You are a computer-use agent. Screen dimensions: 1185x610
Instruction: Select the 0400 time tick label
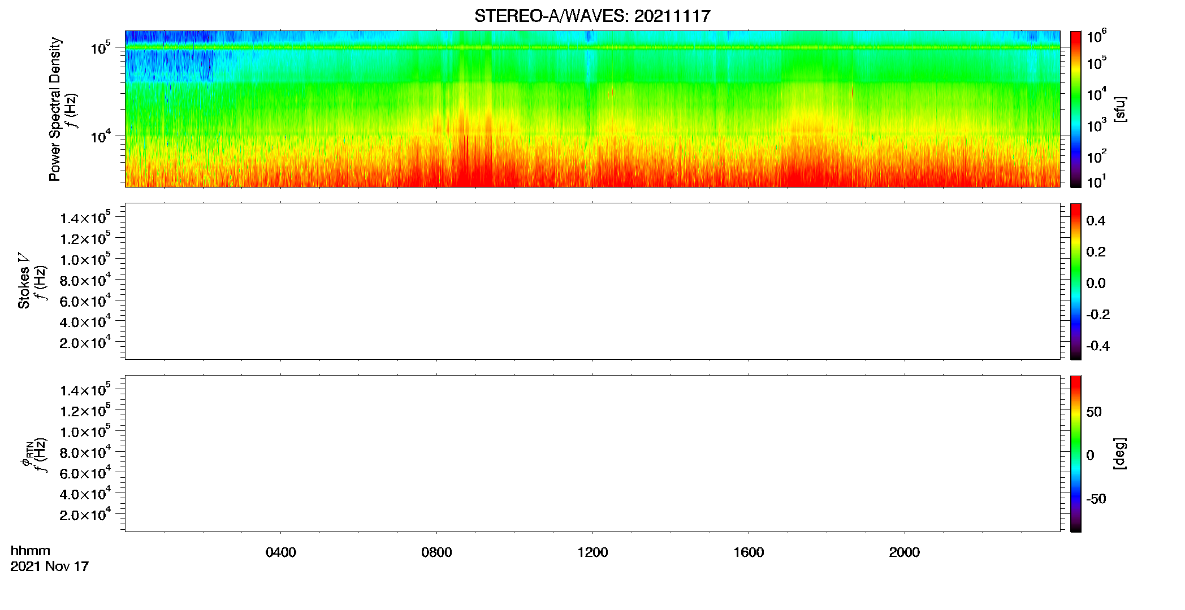[x=281, y=552]
